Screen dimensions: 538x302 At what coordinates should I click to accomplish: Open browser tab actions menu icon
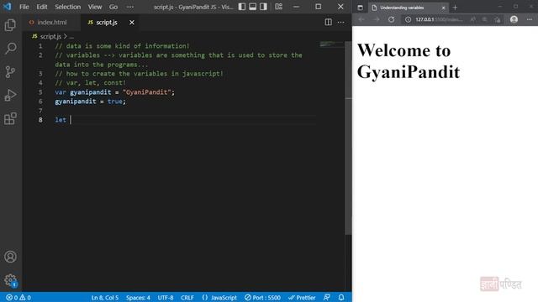[360, 8]
